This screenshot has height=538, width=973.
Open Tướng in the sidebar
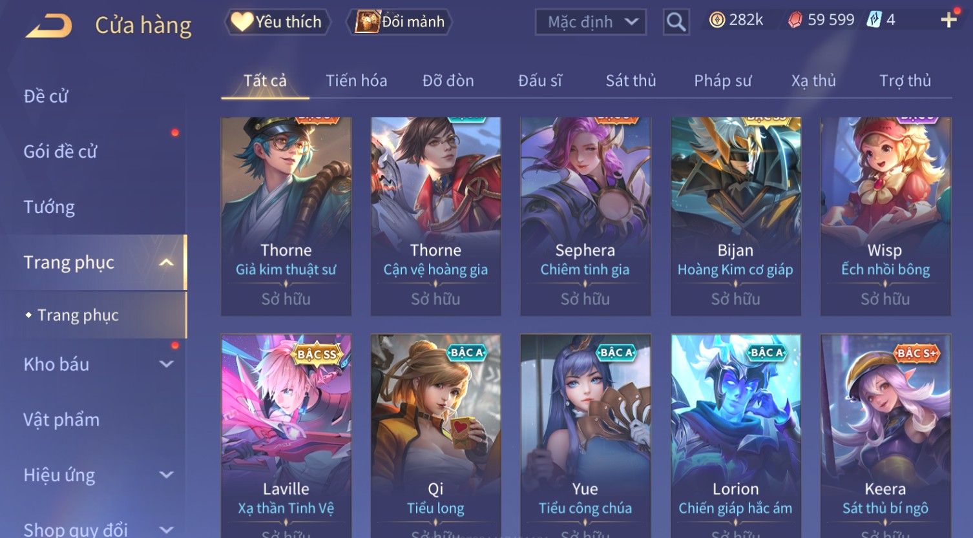click(x=49, y=207)
